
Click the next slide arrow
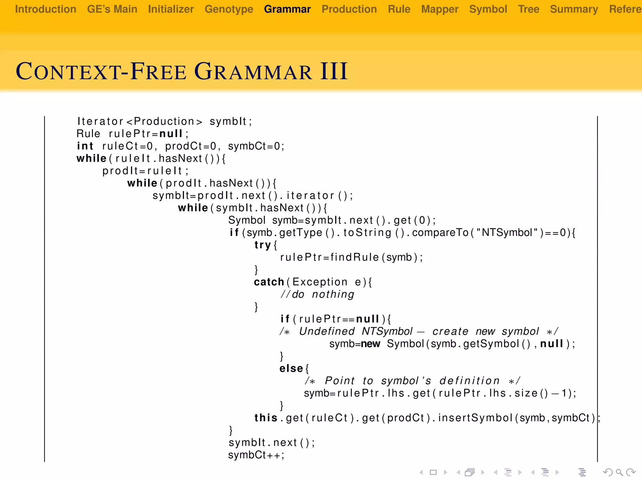click(445, 472)
